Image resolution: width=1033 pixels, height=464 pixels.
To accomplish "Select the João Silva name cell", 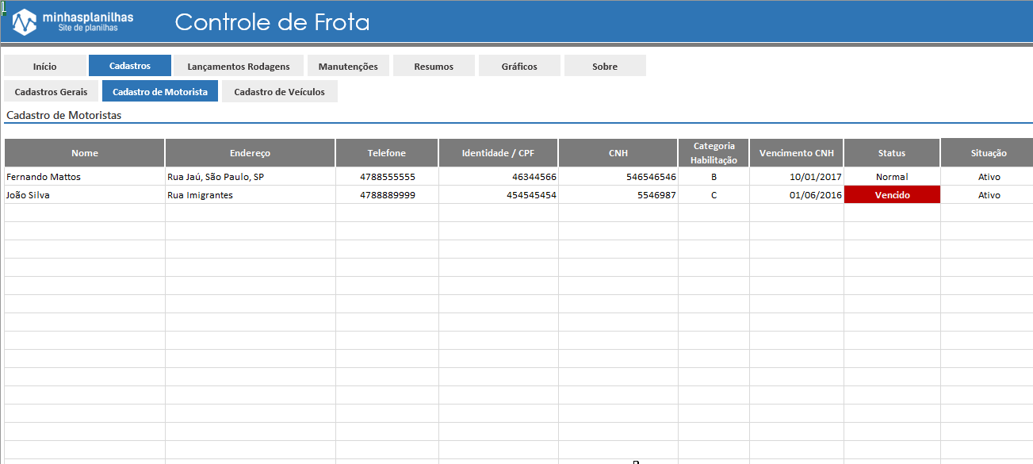I will coord(85,194).
